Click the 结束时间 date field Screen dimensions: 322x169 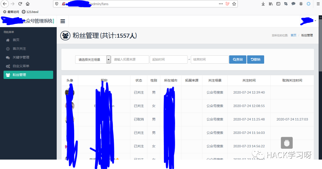pyautogui.click(x=210, y=60)
